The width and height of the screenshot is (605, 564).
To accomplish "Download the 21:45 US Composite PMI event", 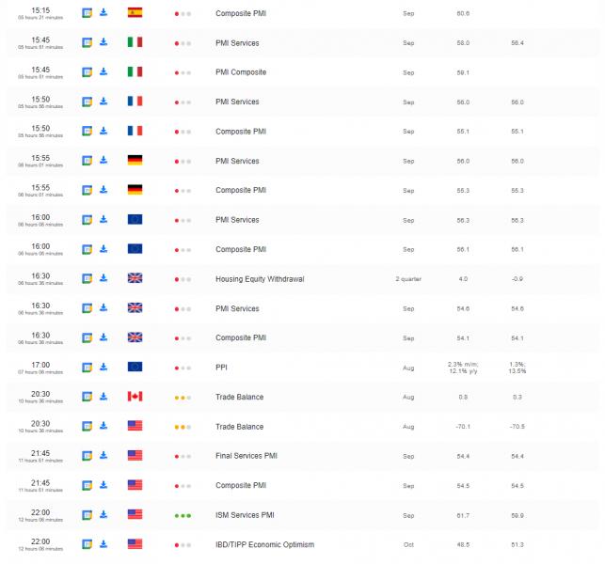I will (103, 485).
